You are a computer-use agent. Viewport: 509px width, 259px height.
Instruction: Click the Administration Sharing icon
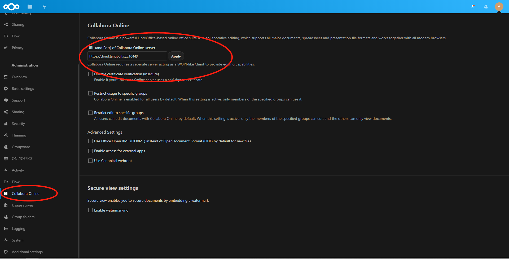tap(6, 112)
